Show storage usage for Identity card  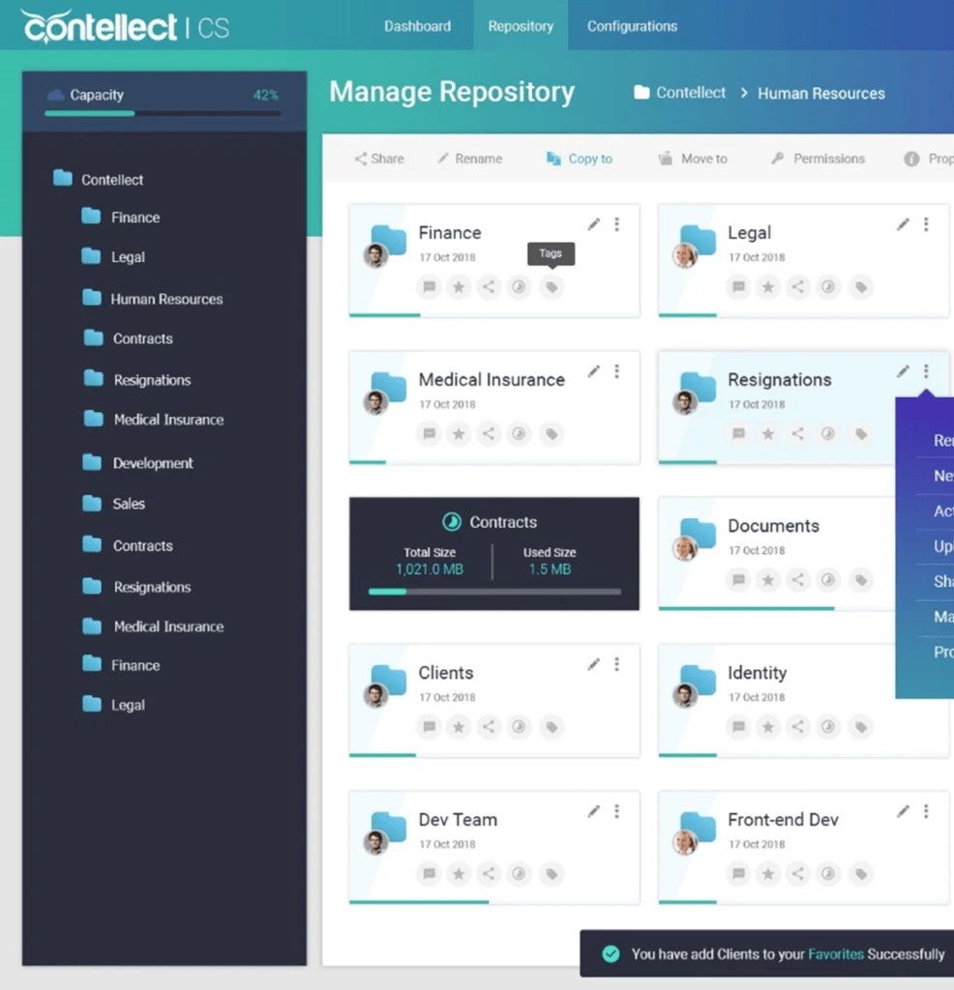(x=827, y=727)
